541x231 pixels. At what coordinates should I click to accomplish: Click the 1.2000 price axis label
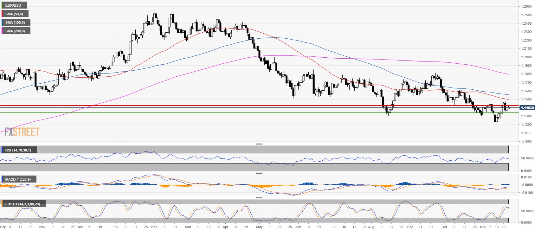pos(526,57)
